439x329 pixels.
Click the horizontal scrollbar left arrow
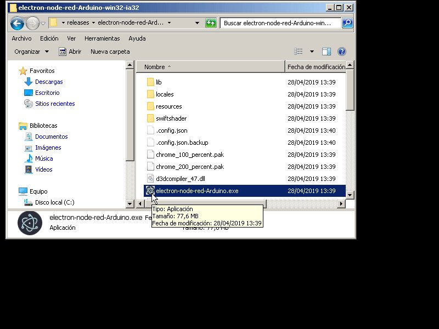click(x=140, y=203)
